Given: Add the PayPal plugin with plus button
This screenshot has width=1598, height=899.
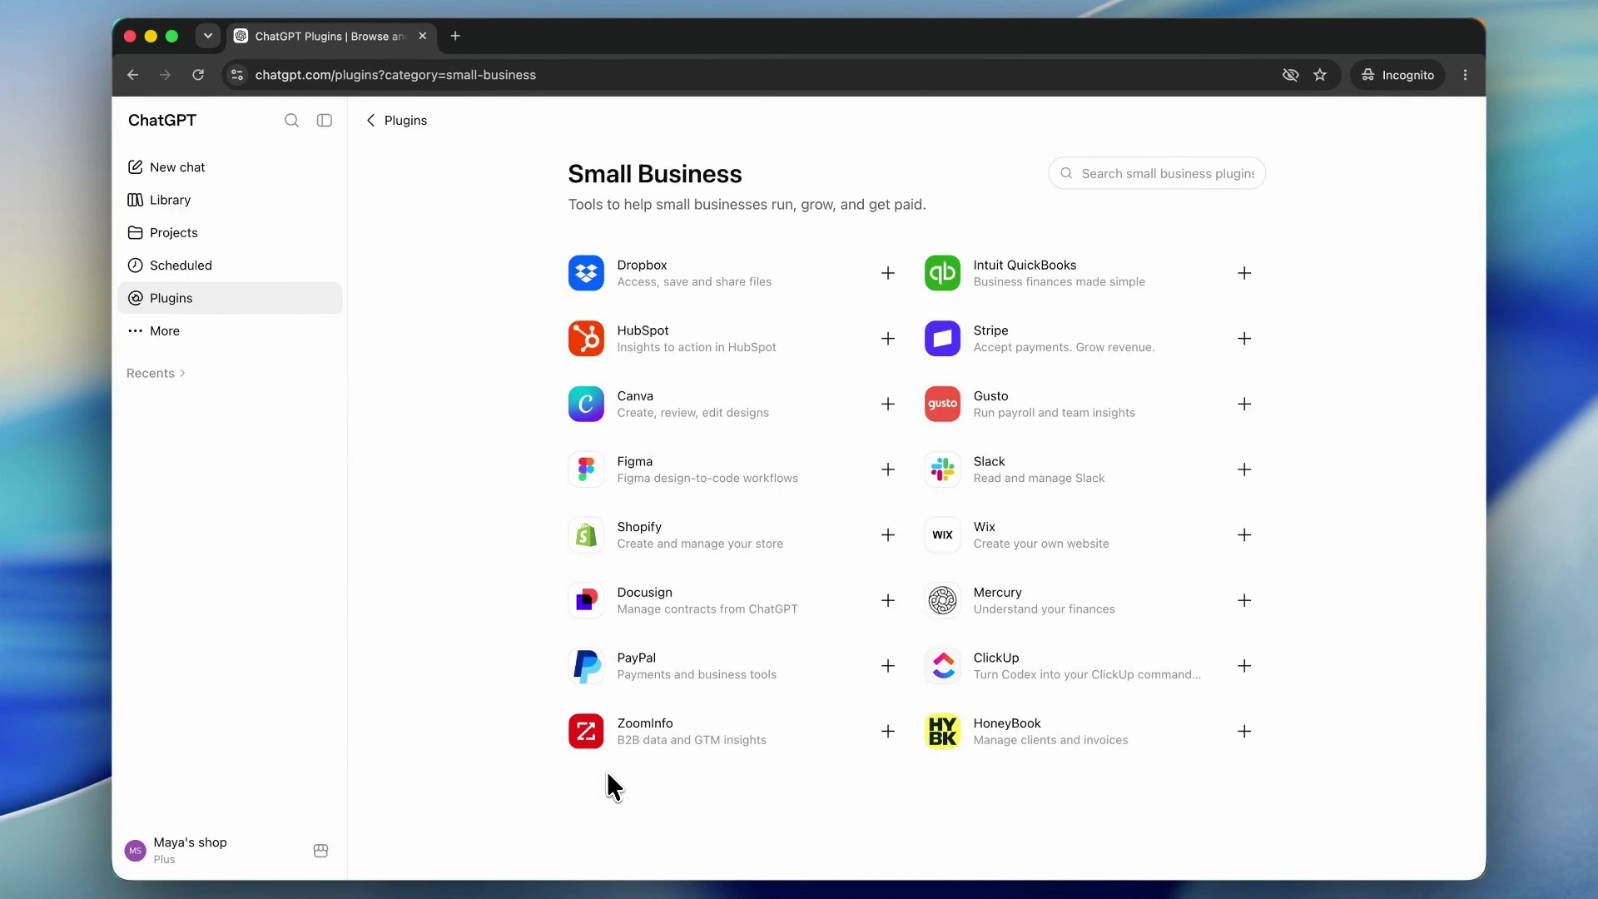Looking at the screenshot, I should 888,666.
